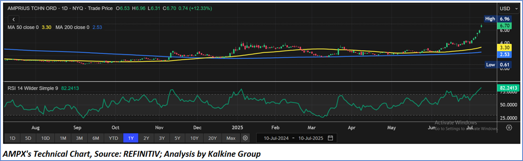The height and width of the screenshot is (161, 523).
Task: Select the YTD time range
Action: (113, 138)
